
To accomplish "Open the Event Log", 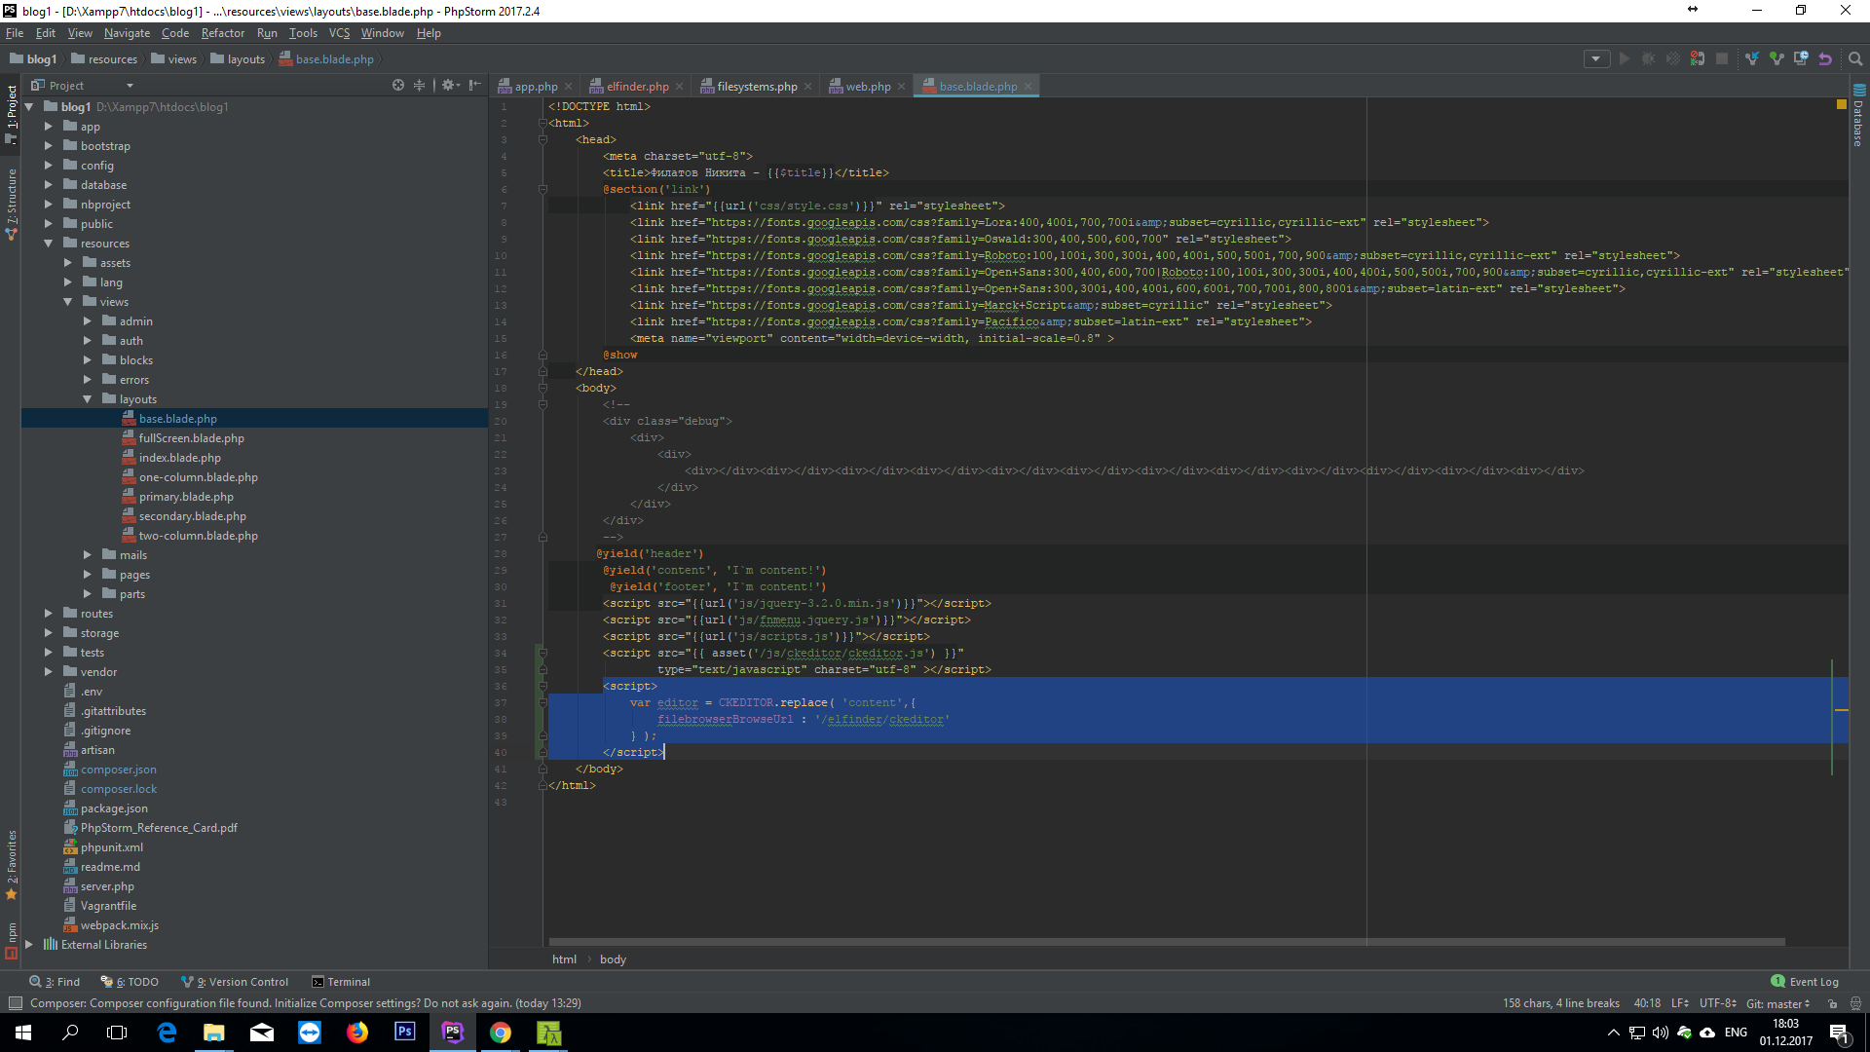I will pyautogui.click(x=1805, y=982).
